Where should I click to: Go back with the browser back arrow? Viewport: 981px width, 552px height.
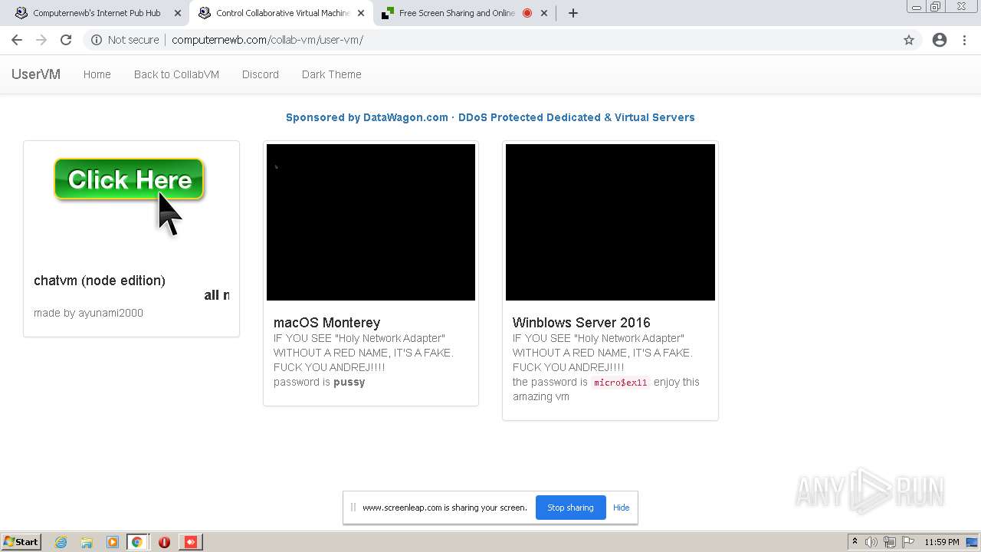[x=17, y=40]
